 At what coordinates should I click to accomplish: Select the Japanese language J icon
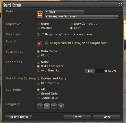pyautogui.click(x=40, y=106)
